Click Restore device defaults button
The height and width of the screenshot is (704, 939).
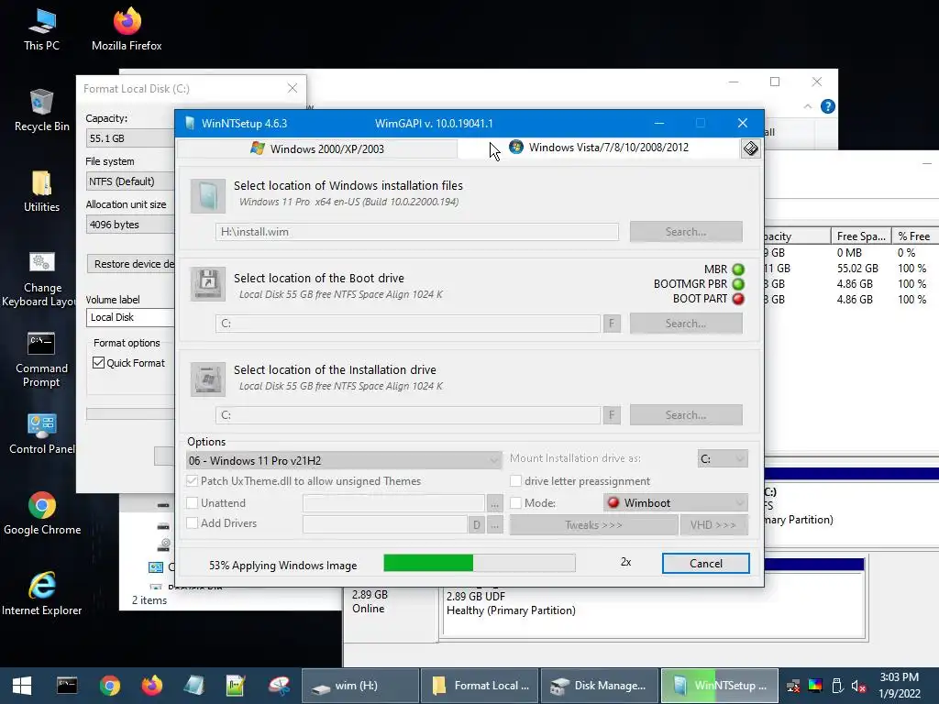132,264
